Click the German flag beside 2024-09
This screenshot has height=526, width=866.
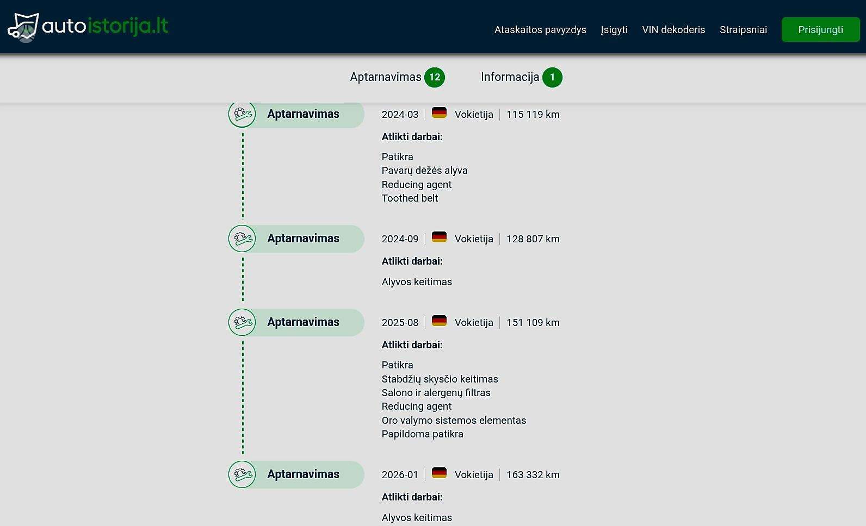tap(439, 237)
